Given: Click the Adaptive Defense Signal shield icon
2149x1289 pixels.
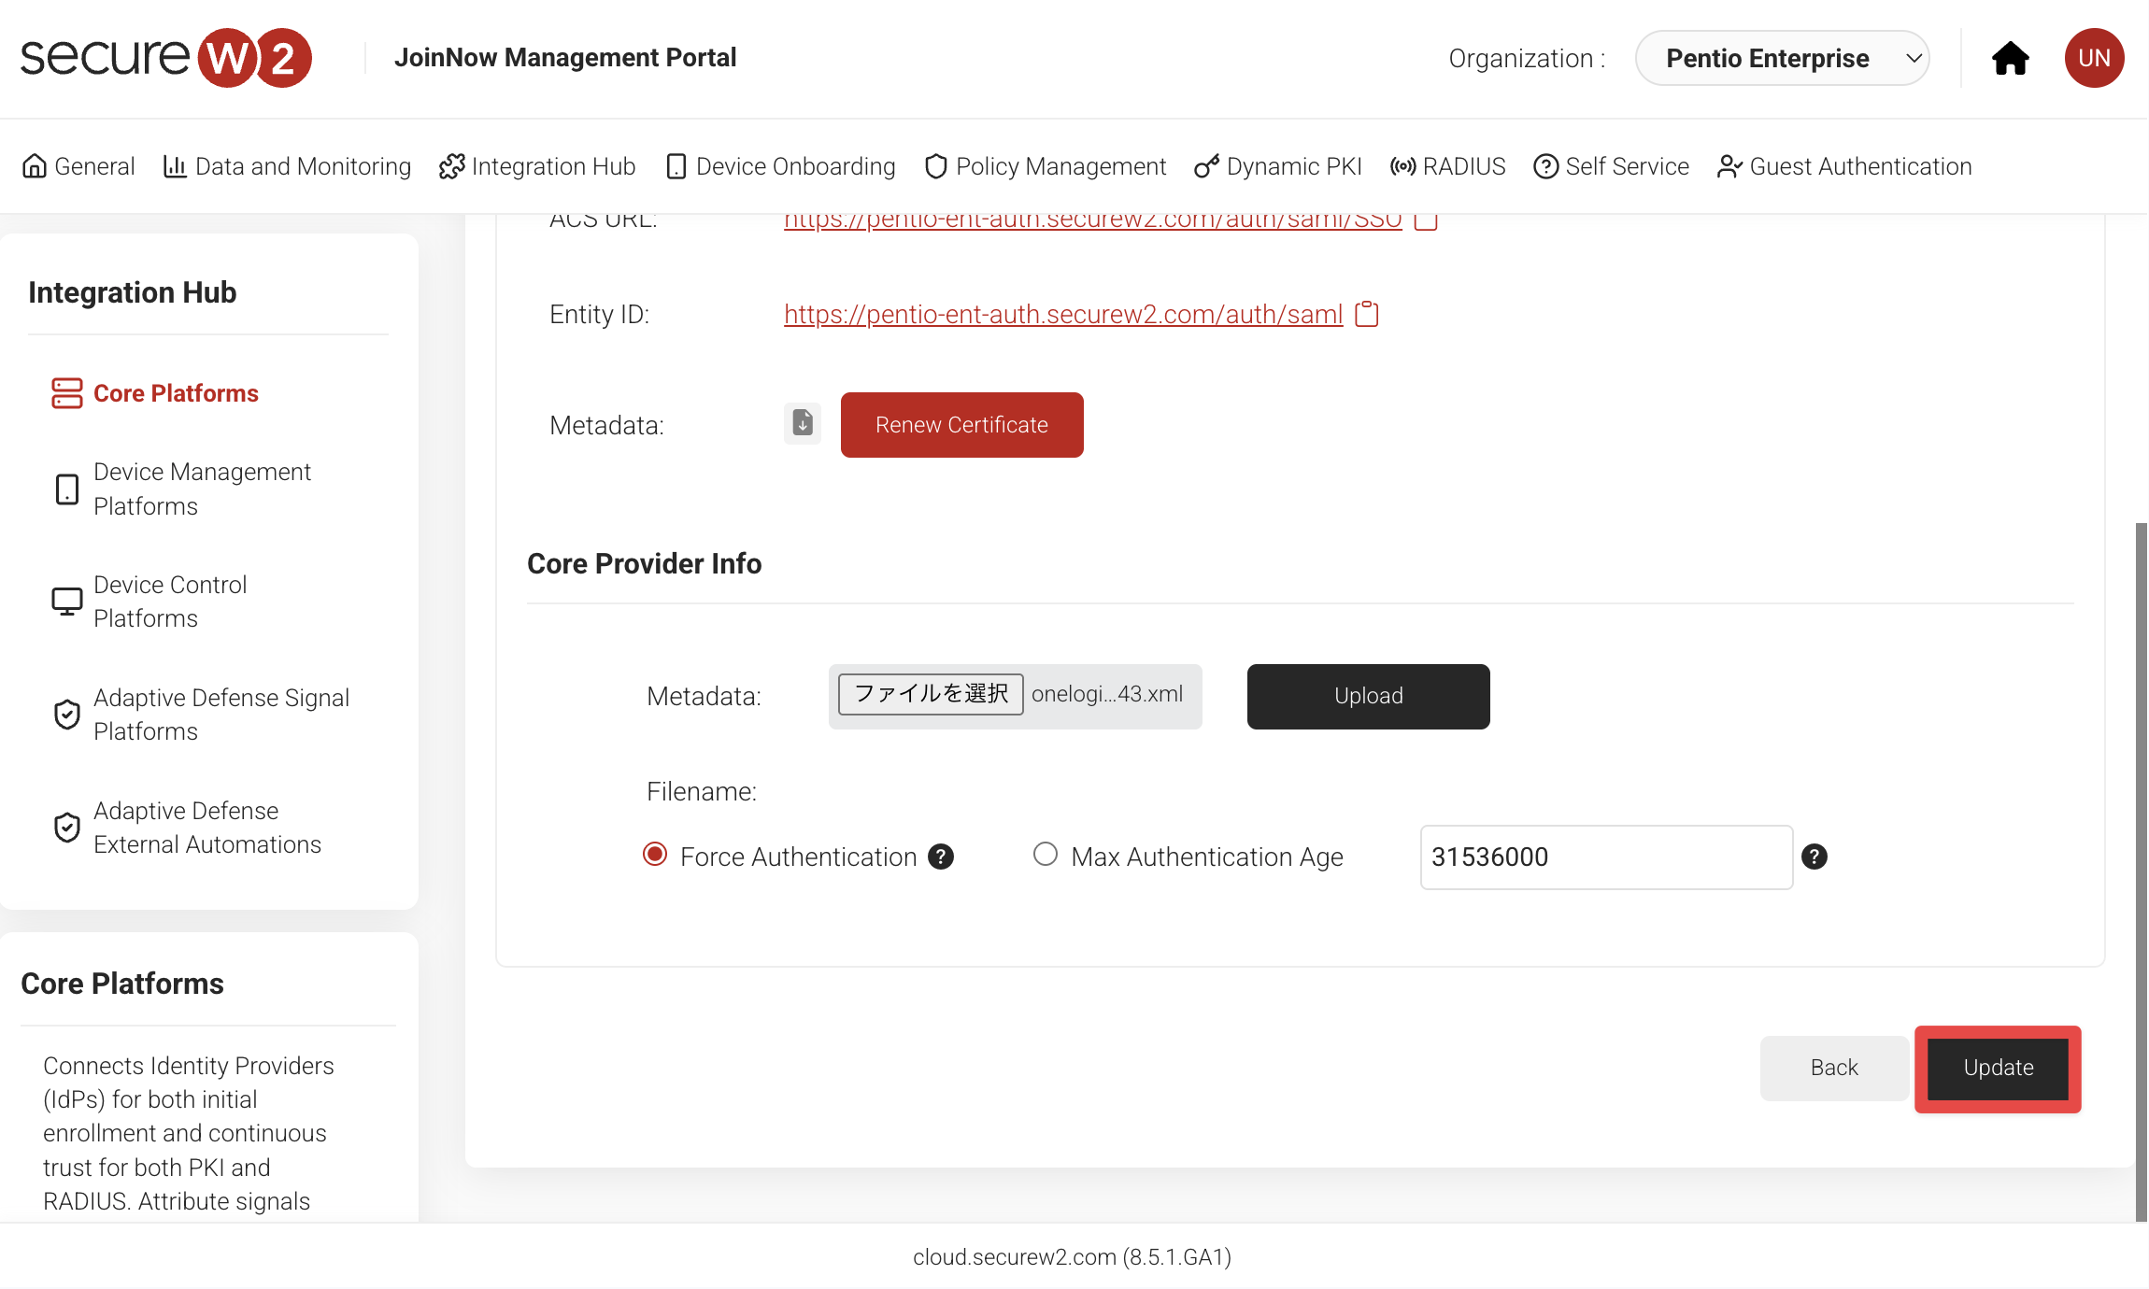Looking at the screenshot, I should pos(66,715).
